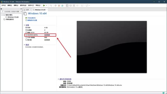Viewport: 167px width, 94px height.
Task: Collapse the 虚拟机详细信息 details section
Action: tap(58, 79)
